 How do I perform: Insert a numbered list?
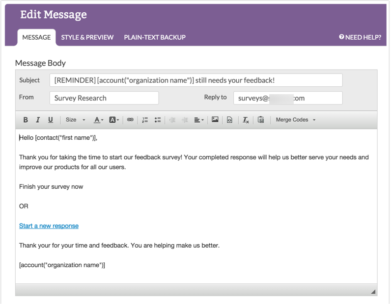pos(145,120)
